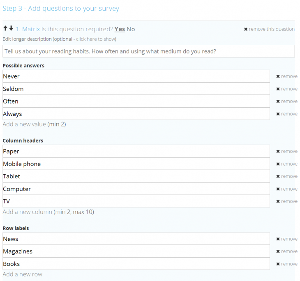Move question down with the down arrow

point(11,28)
